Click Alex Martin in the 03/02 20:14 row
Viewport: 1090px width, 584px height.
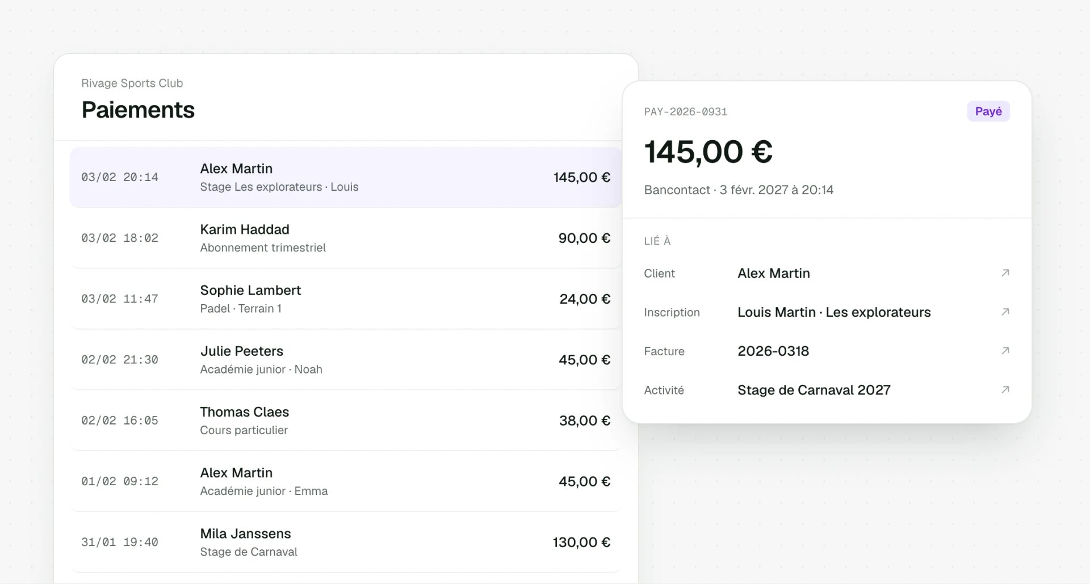236,169
